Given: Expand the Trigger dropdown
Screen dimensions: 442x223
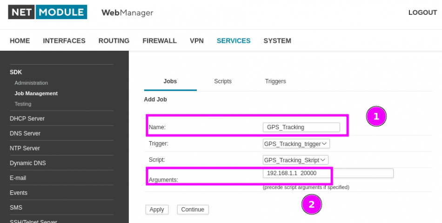Looking at the screenshot, I should coord(296,144).
